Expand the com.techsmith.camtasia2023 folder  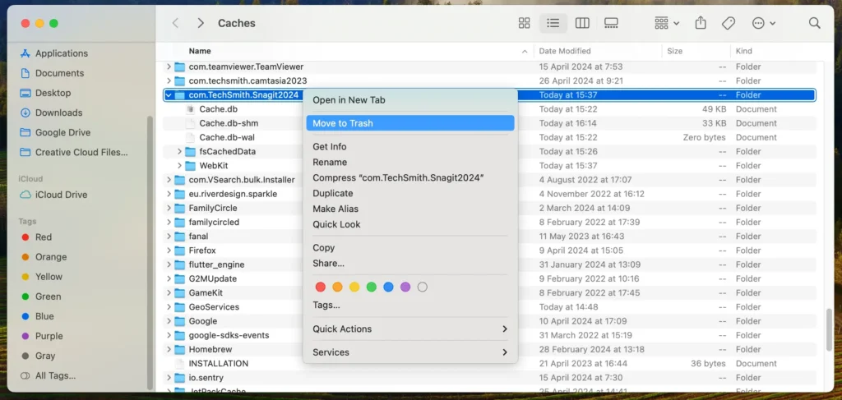[169, 81]
